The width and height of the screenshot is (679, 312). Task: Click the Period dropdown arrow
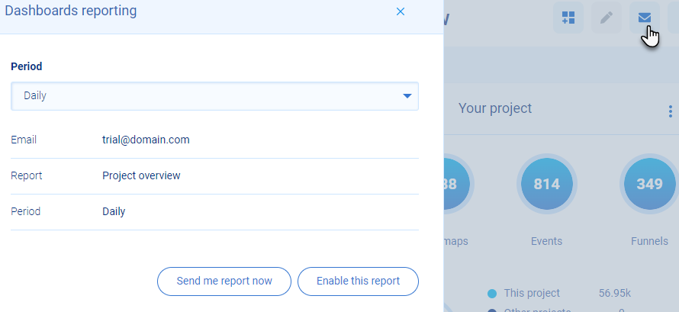click(407, 95)
